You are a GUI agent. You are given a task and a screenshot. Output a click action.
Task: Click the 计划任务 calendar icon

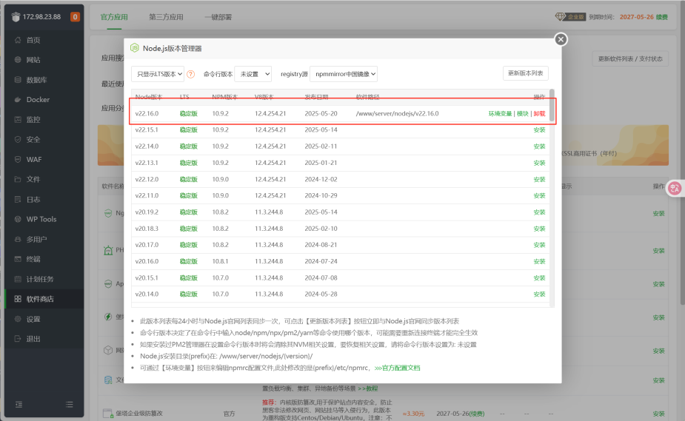tap(18, 279)
